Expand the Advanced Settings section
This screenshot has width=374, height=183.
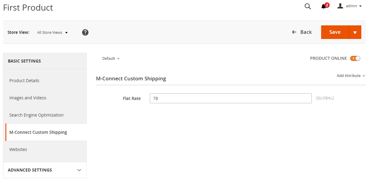[x=45, y=170]
